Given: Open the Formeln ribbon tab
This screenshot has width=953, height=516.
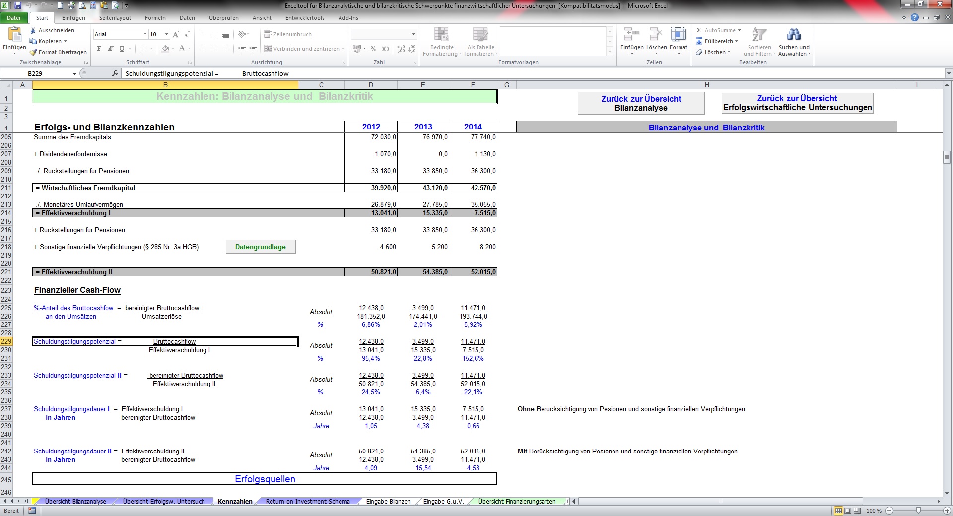Looking at the screenshot, I should (155, 18).
